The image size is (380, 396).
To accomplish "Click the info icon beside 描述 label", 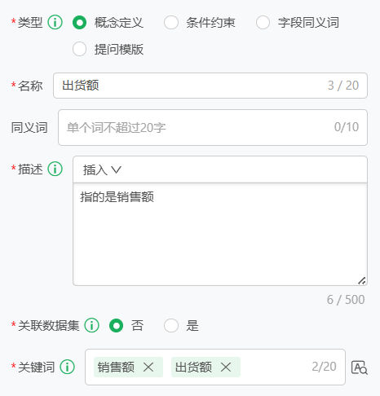I will (55, 169).
